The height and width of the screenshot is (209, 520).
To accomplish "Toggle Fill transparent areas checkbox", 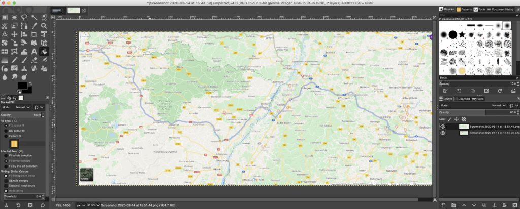I will coord(6,176).
